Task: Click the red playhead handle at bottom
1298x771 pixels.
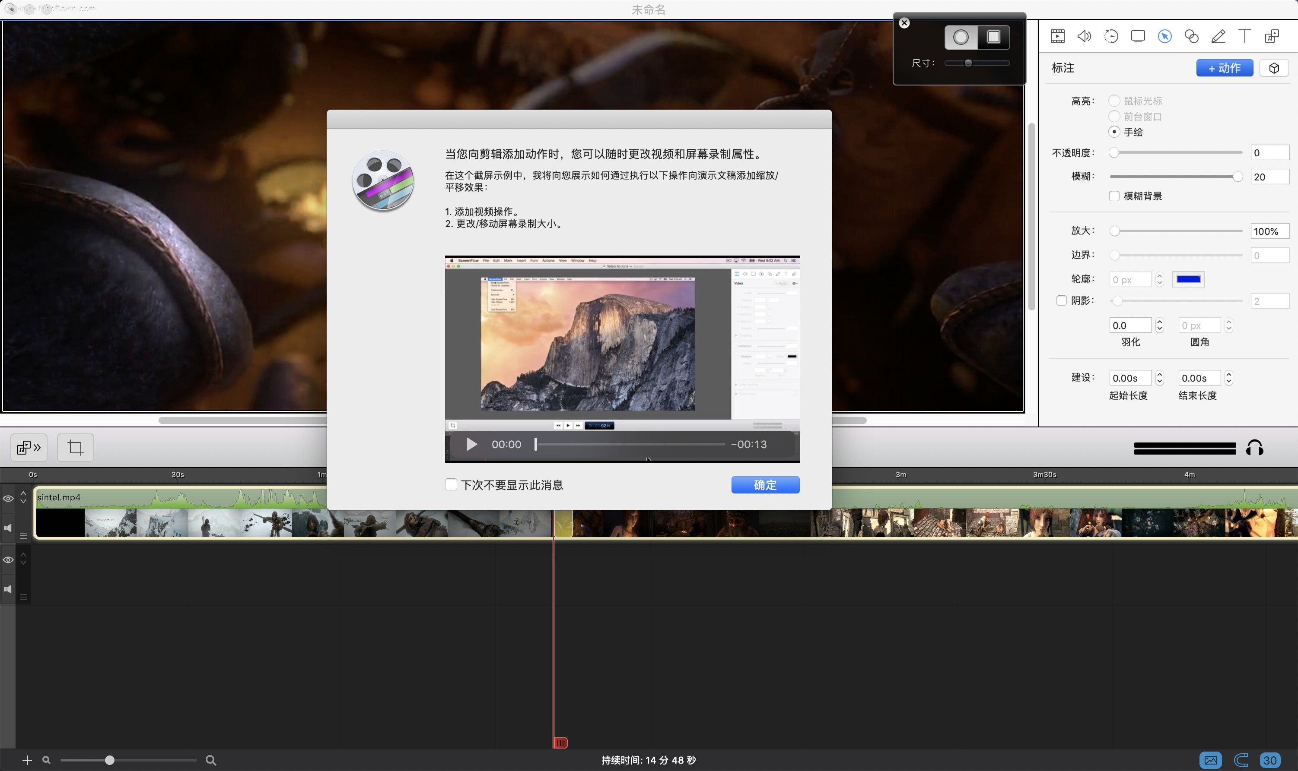Action: tap(560, 743)
